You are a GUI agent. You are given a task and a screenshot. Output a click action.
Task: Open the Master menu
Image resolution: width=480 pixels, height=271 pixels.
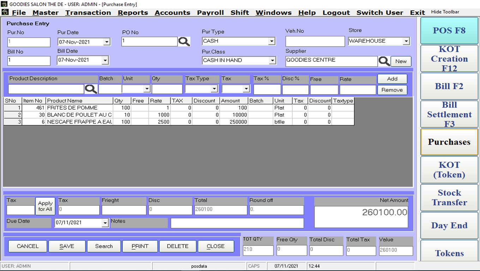pos(46,12)
